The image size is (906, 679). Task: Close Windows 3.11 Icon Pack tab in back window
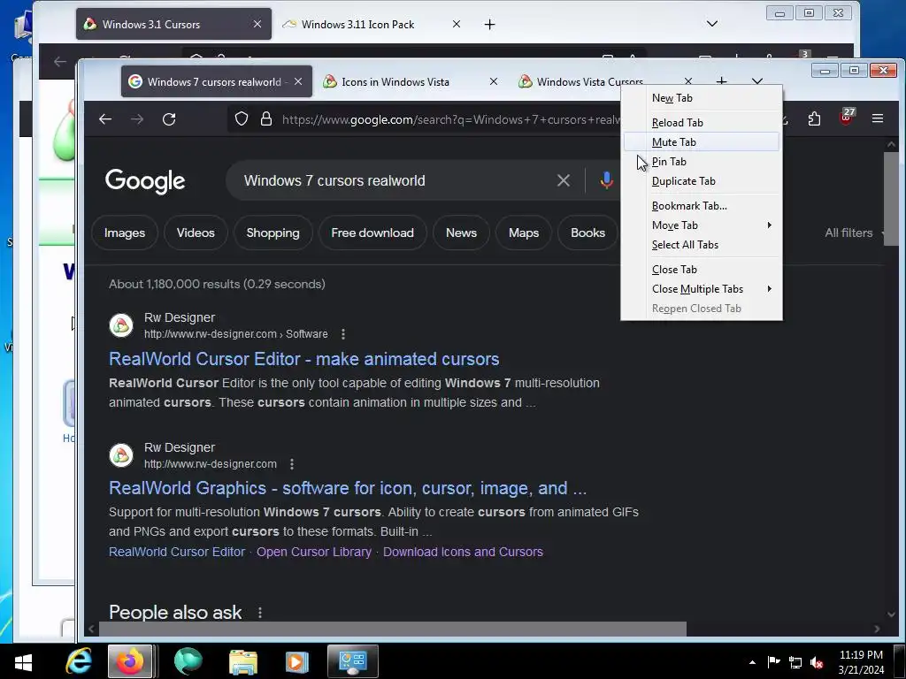point(457,24)
